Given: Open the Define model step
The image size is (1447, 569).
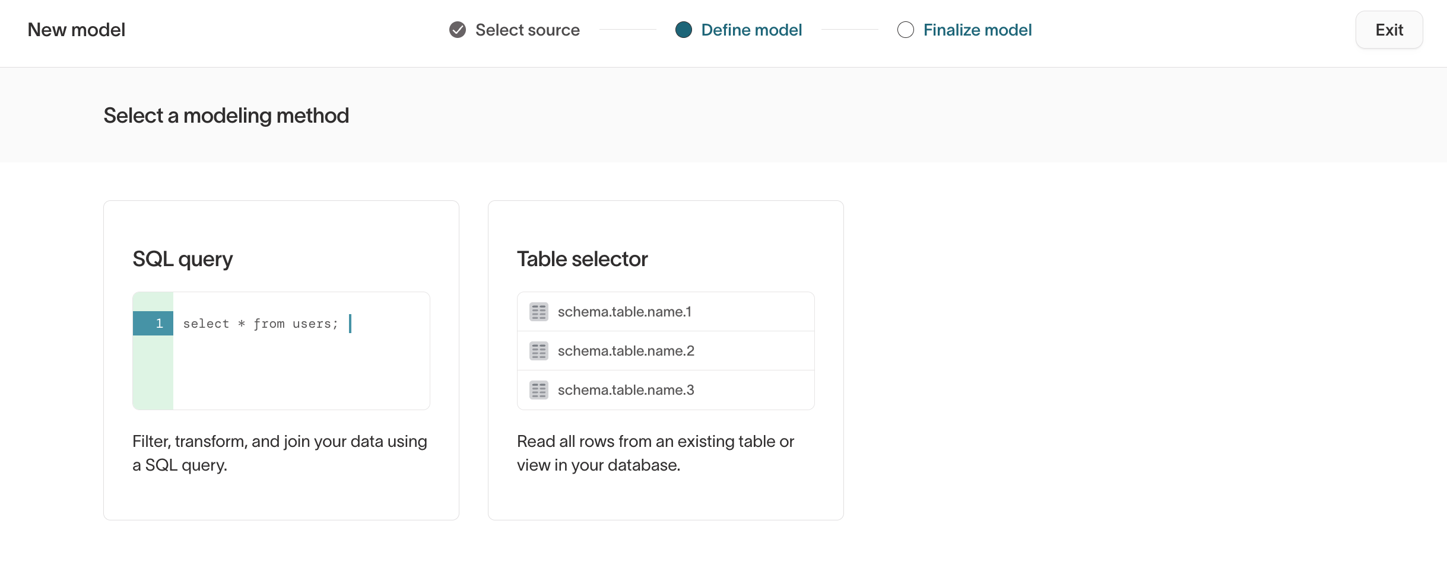Looking at the screenshot, I should point(751,30).
